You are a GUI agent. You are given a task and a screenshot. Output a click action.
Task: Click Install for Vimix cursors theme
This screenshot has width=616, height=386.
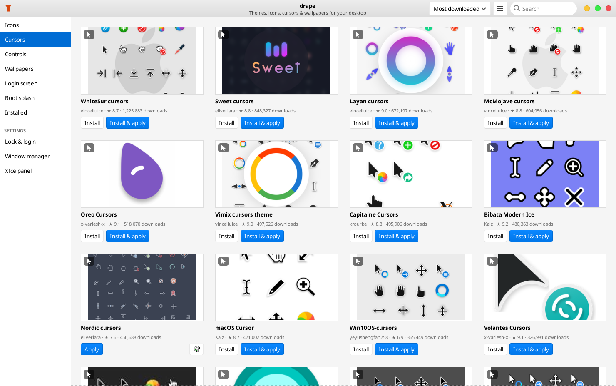click(x=226, y=236)
